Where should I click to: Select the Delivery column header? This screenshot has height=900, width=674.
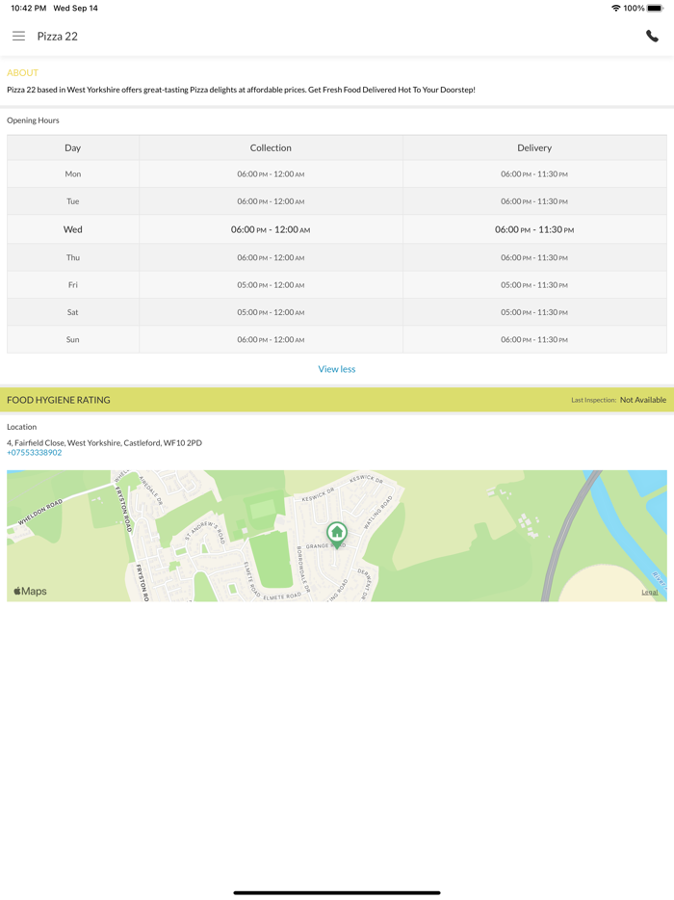coord(534,147)
